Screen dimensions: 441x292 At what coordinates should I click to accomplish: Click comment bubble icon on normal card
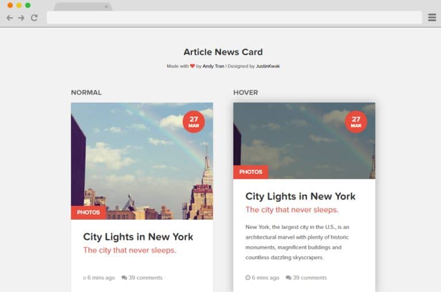point(124,278)
